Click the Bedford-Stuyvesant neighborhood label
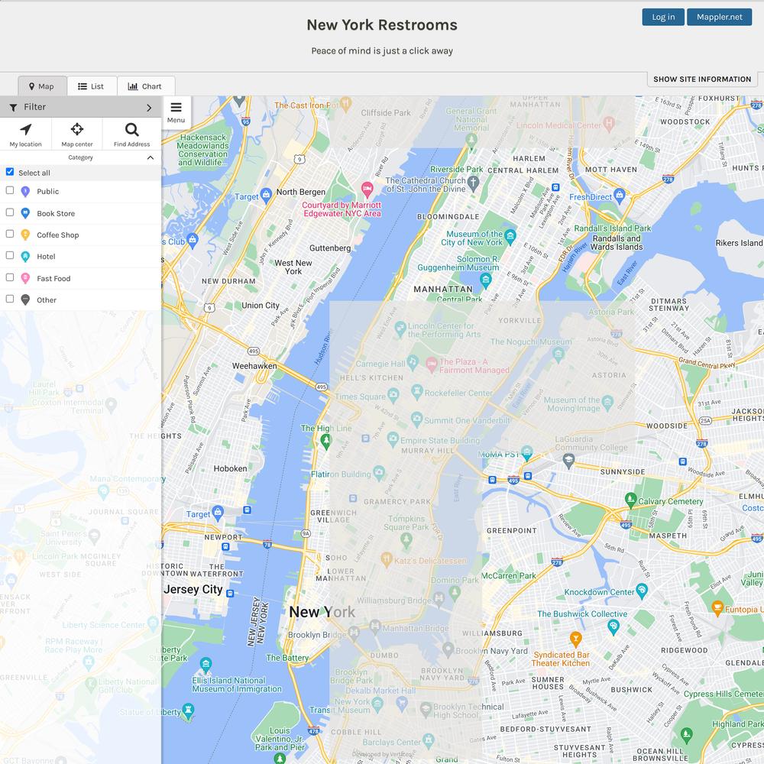 point(545,729)
